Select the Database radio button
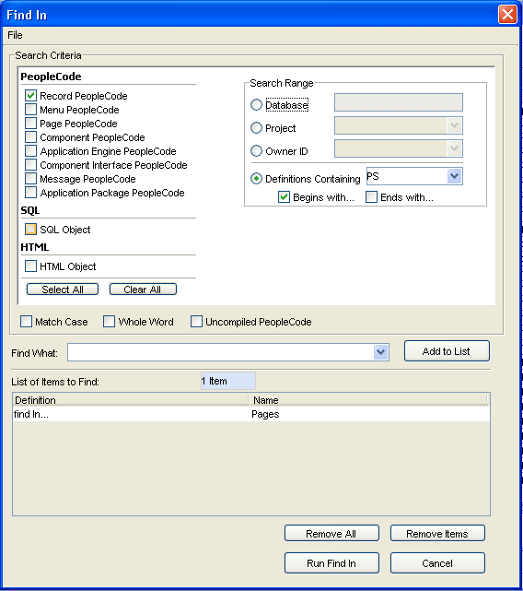 [x=256, y=105]
